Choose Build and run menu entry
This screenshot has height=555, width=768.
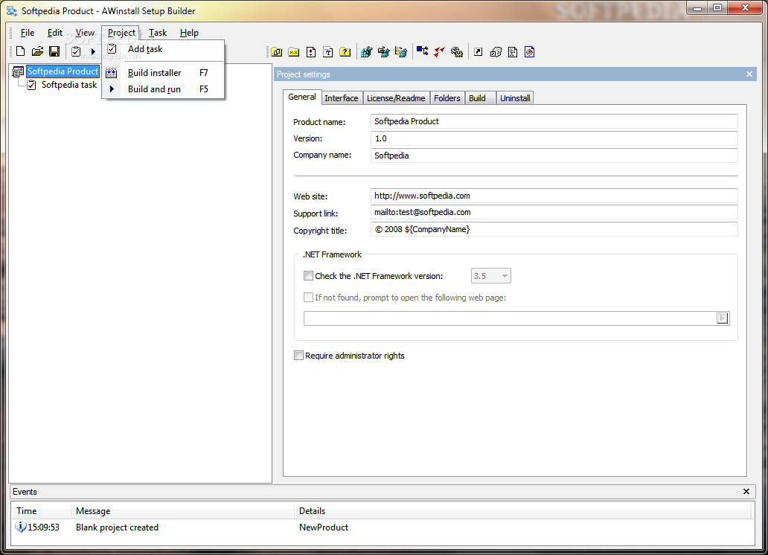pos(163,89)
